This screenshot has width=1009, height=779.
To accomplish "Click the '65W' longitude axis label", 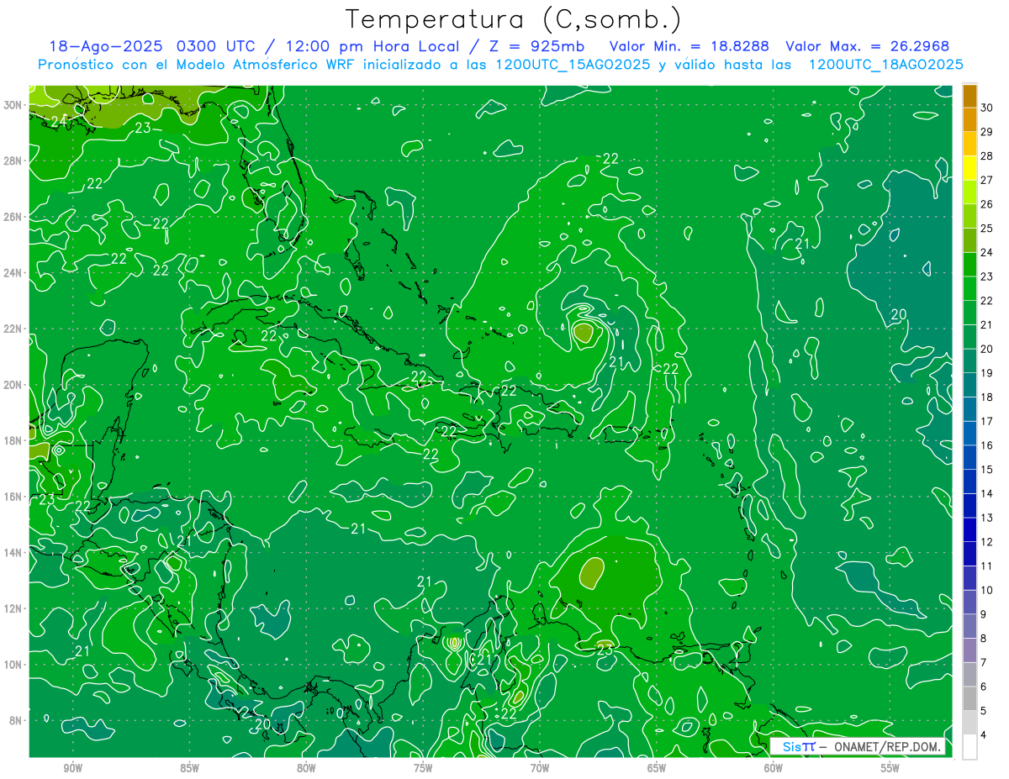I will (x=657, y=769).
